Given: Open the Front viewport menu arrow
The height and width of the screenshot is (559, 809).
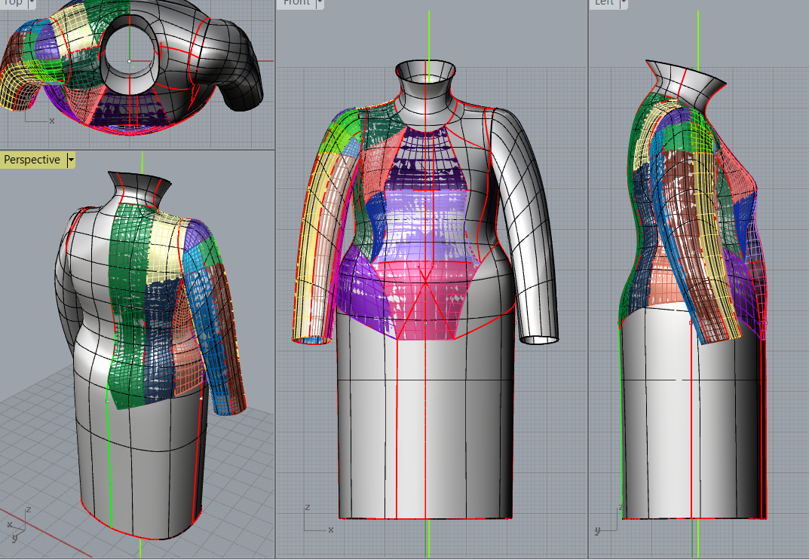Looking at the screenshot, I should click(320, 3).
